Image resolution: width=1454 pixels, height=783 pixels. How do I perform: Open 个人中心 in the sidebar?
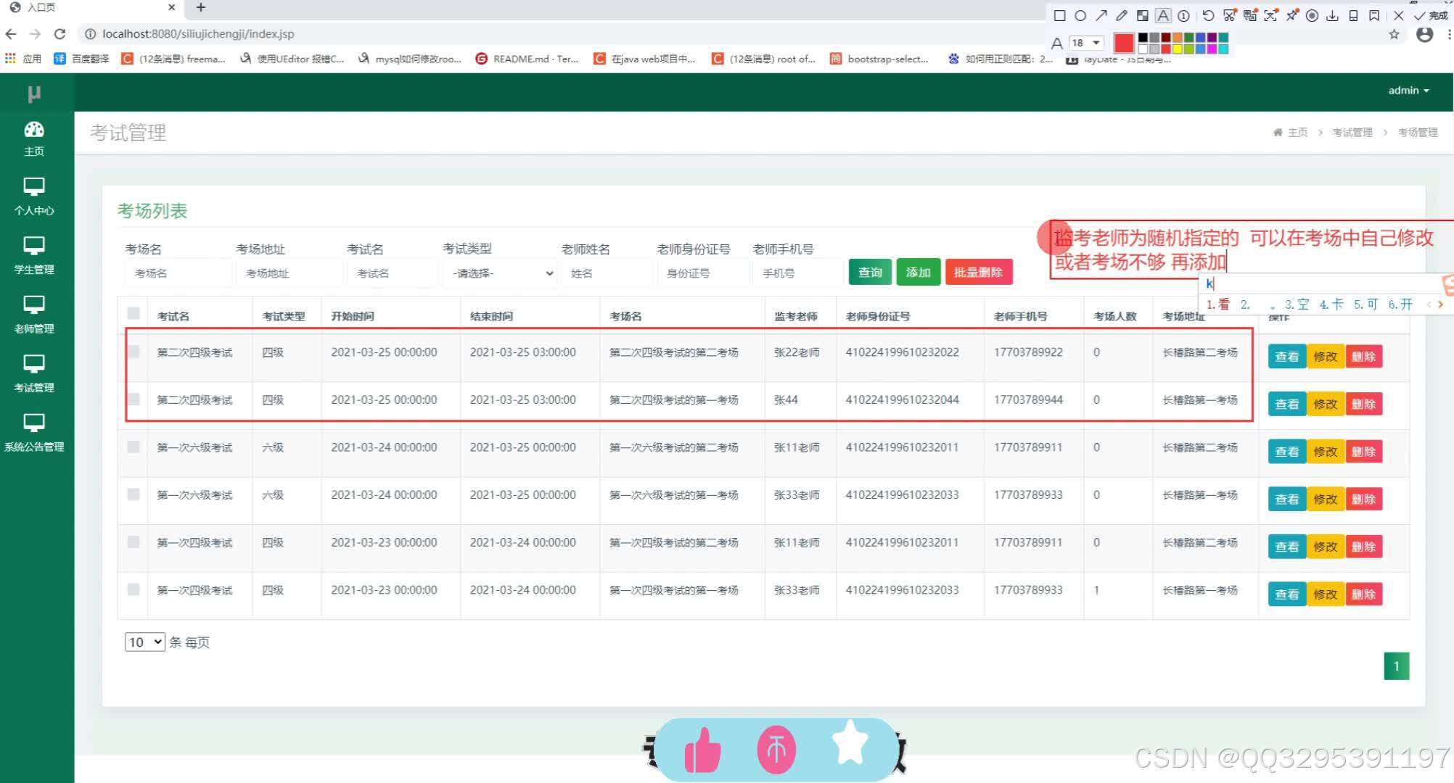(34, 196)
